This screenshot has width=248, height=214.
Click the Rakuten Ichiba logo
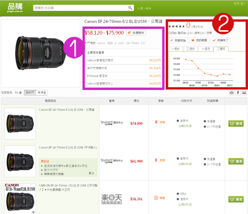pos(112,199)
